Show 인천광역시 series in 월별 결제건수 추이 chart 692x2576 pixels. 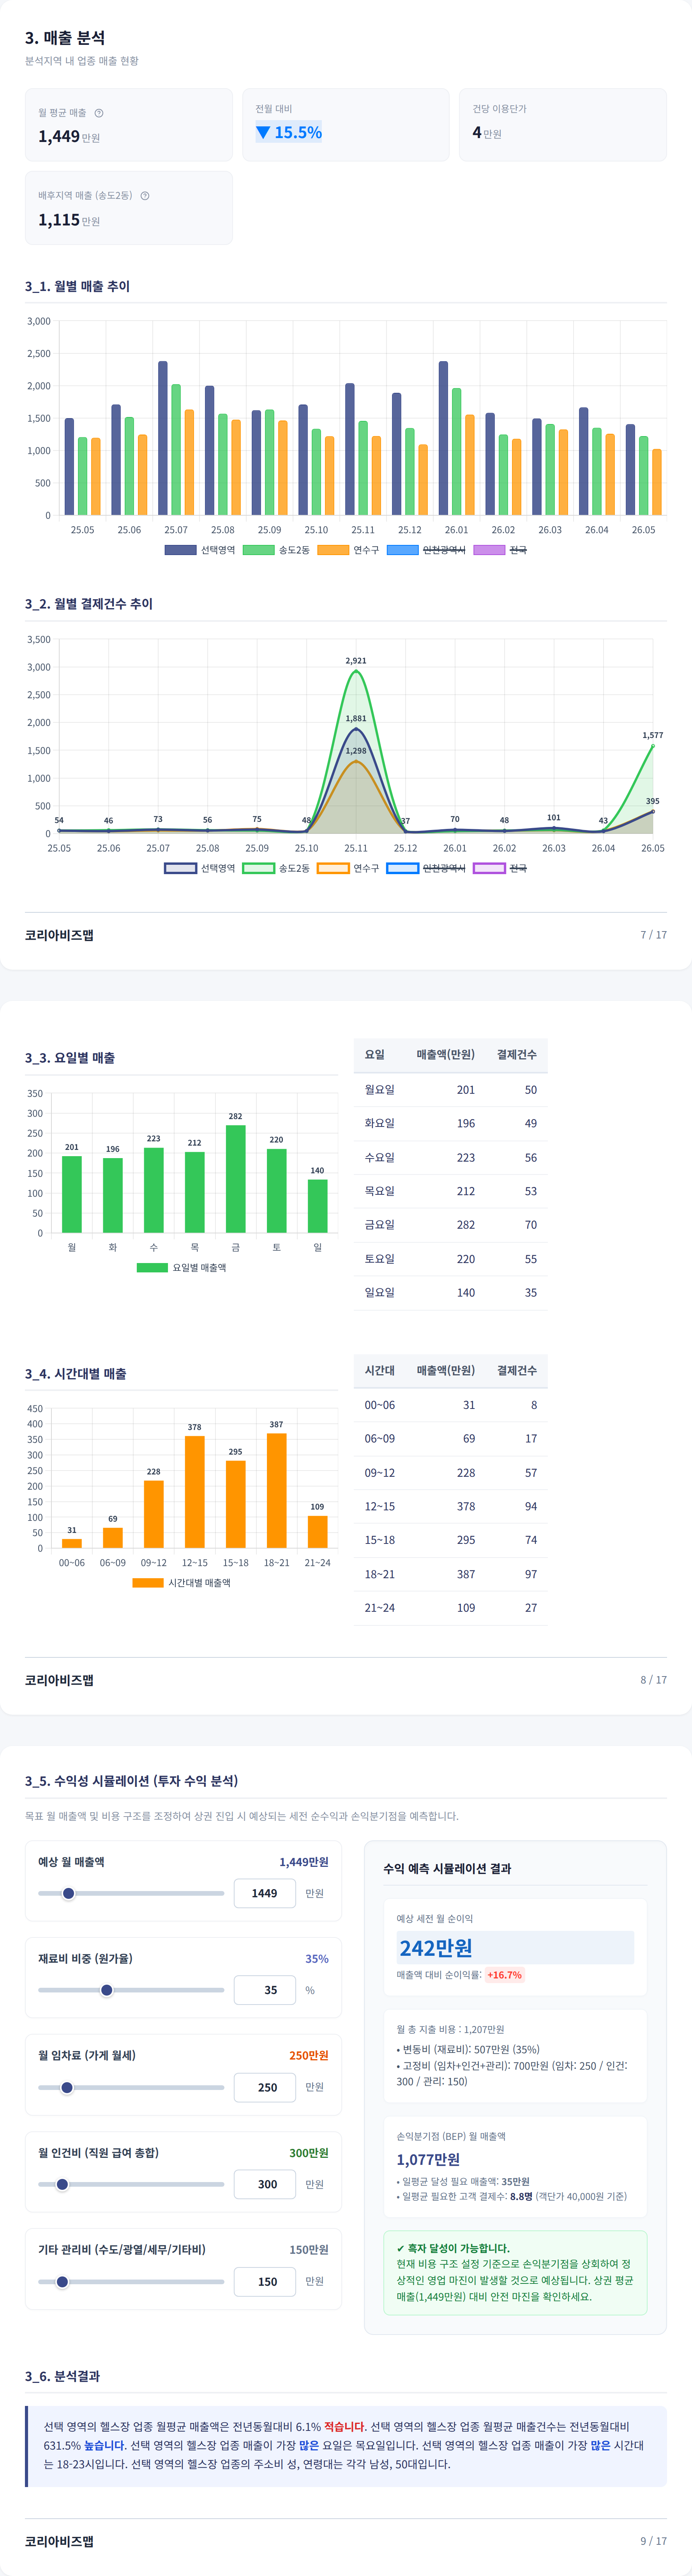coord(425,868)
